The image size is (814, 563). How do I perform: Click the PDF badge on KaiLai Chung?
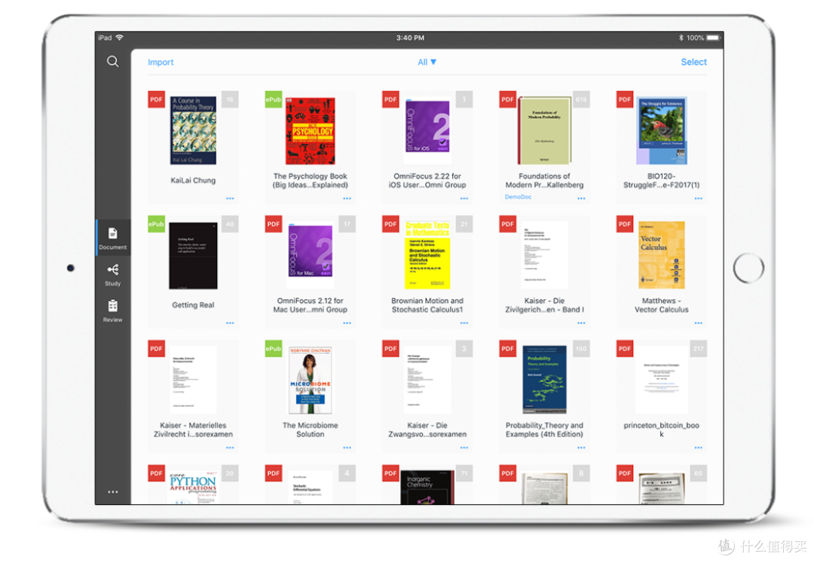coord(156,99)
